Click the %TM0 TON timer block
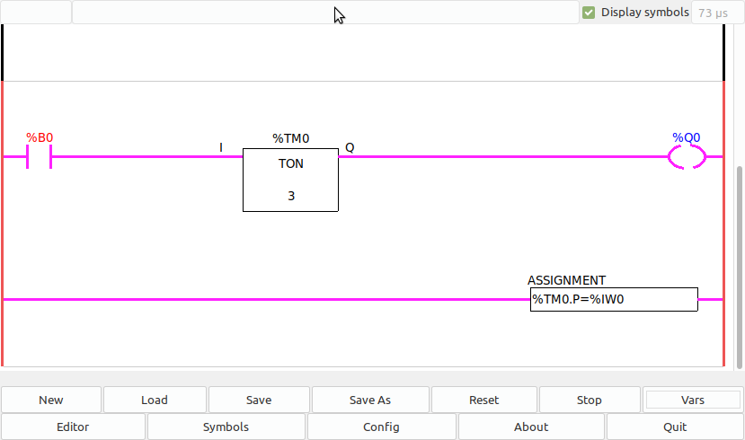The height and width of the screenshot is (440, 745). click(x=291, y=180)
